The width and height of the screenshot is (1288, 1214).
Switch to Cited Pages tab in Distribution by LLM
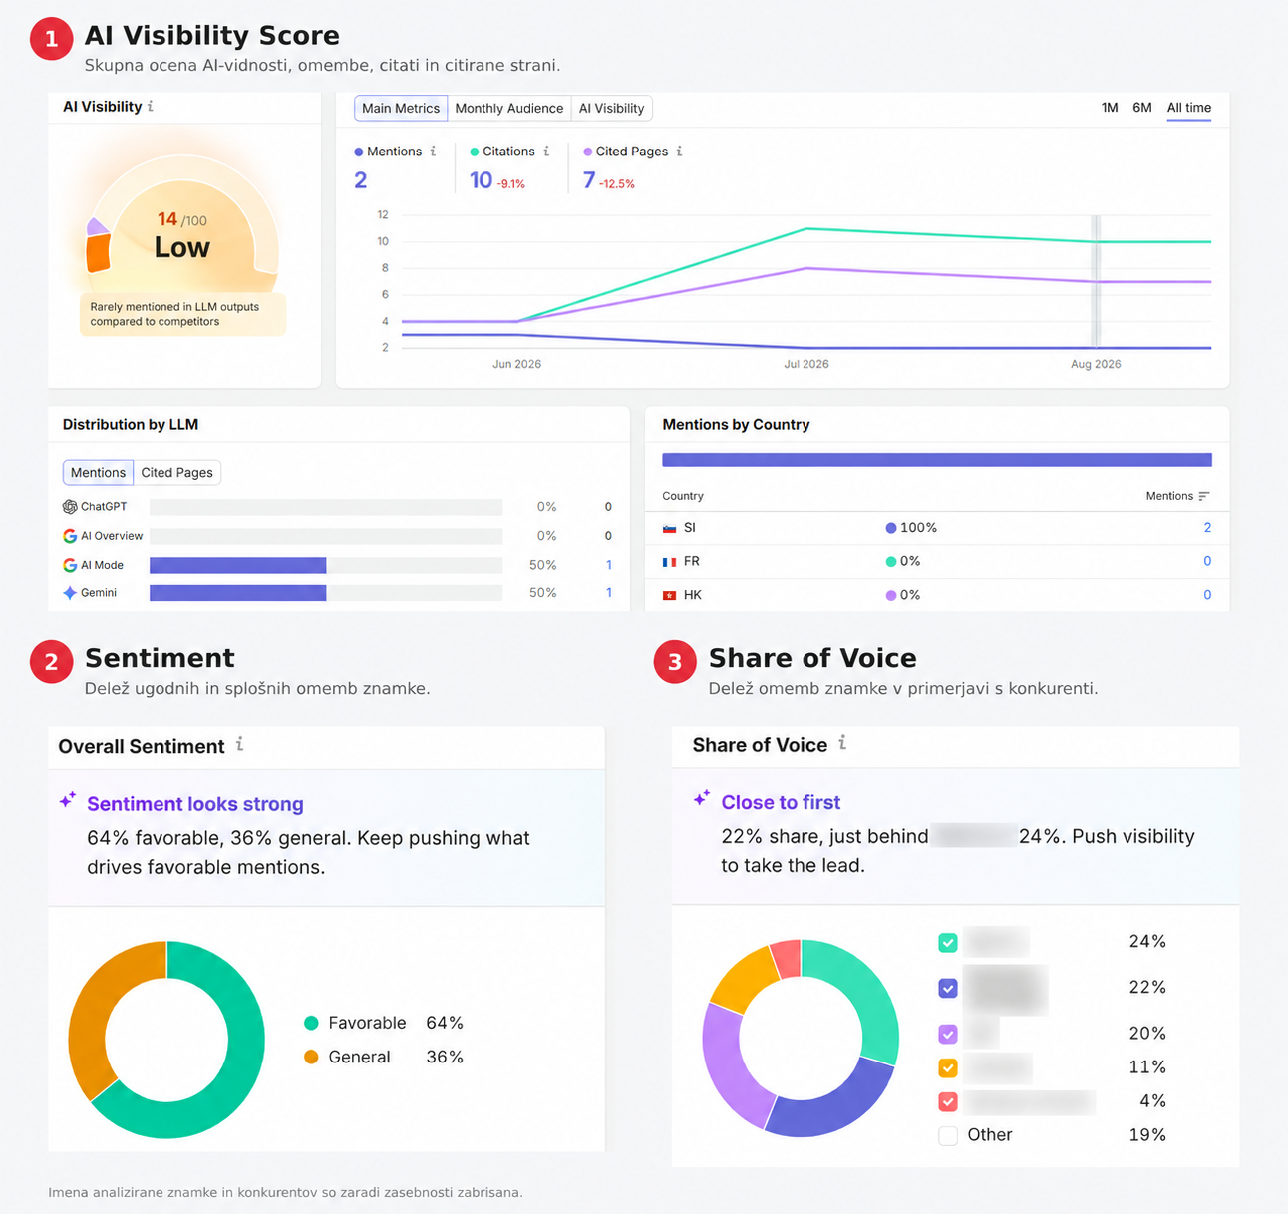coord(177,472)
